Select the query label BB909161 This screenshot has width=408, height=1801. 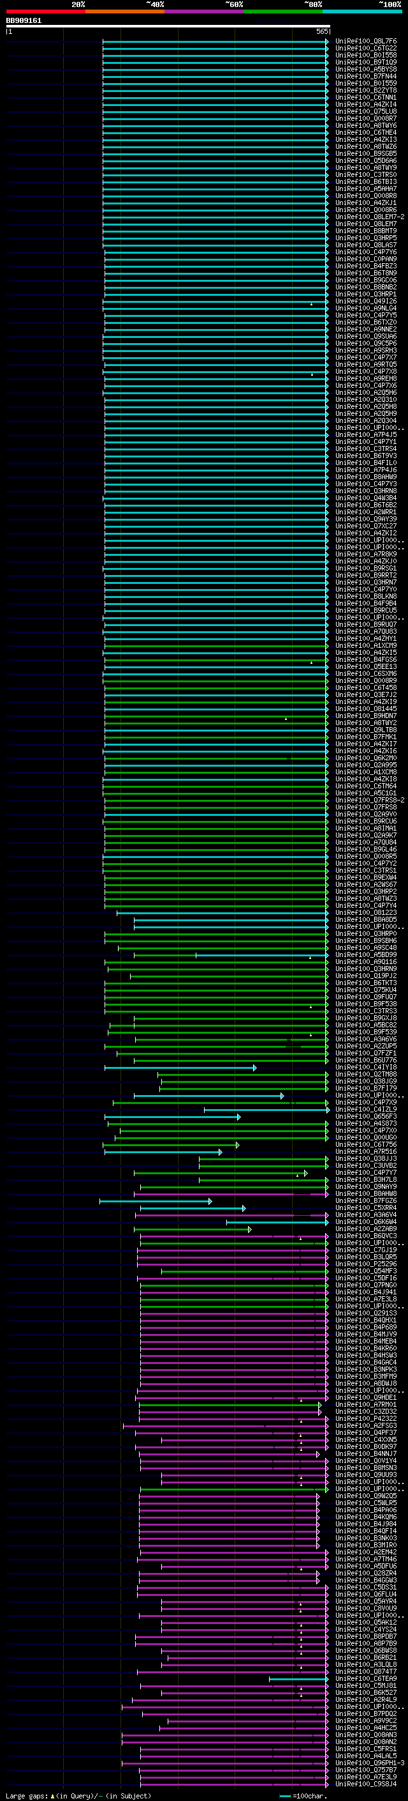24,20
